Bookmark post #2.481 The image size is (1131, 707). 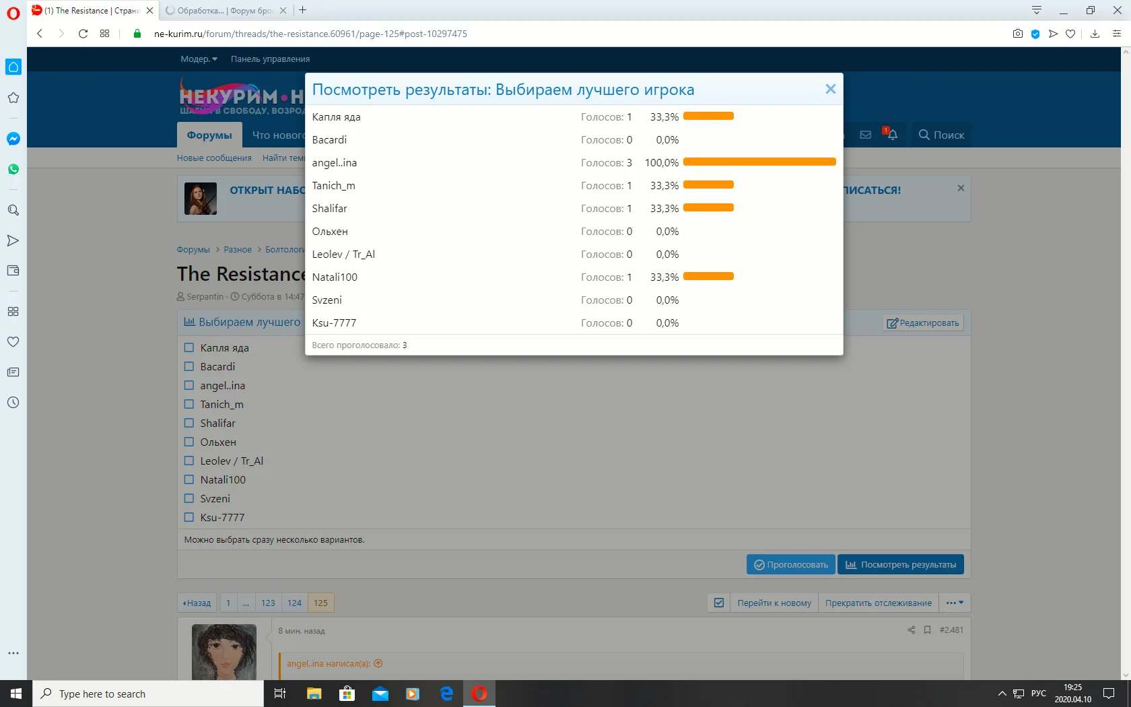coord(927,630)
